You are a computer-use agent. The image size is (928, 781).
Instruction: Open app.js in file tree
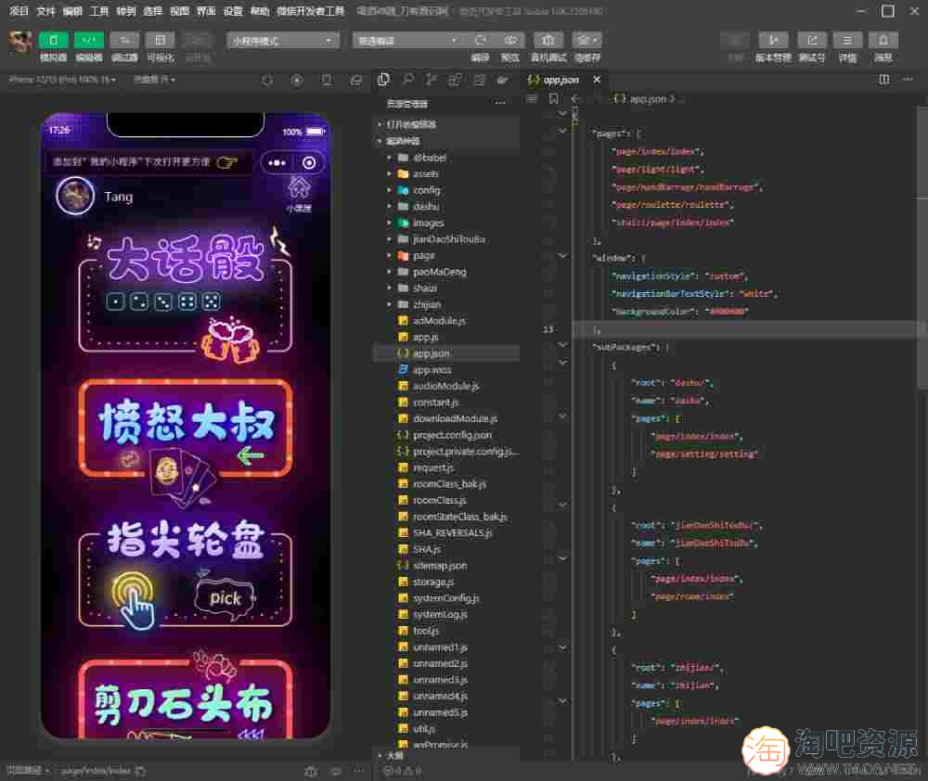pyautogui.click(x=425, y=337)
